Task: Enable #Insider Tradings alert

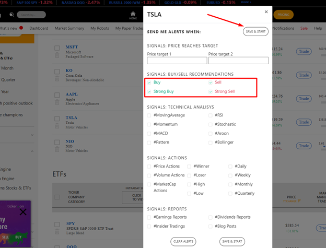Action: [149, 227]
